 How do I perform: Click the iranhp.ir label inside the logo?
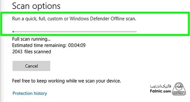point(179,93)
